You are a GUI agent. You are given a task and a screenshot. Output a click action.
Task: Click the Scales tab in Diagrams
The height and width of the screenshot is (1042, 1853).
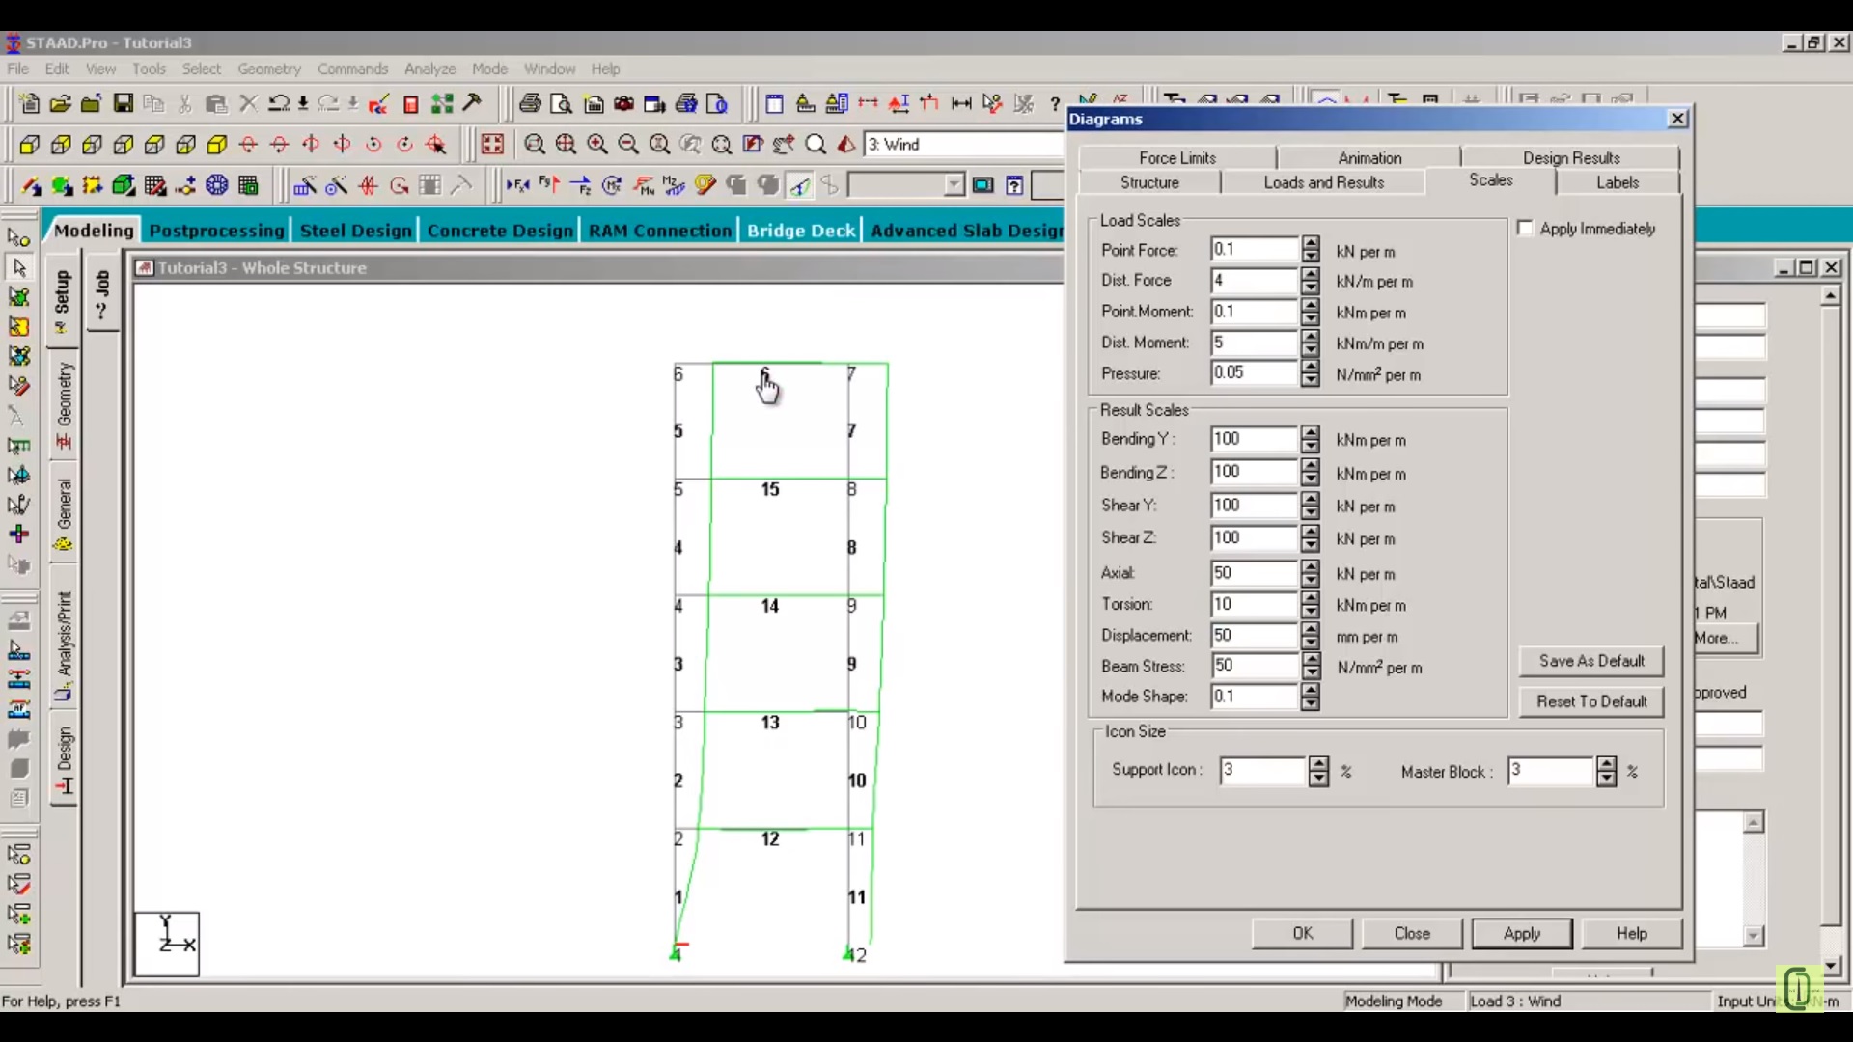(x=1489, y=180)
